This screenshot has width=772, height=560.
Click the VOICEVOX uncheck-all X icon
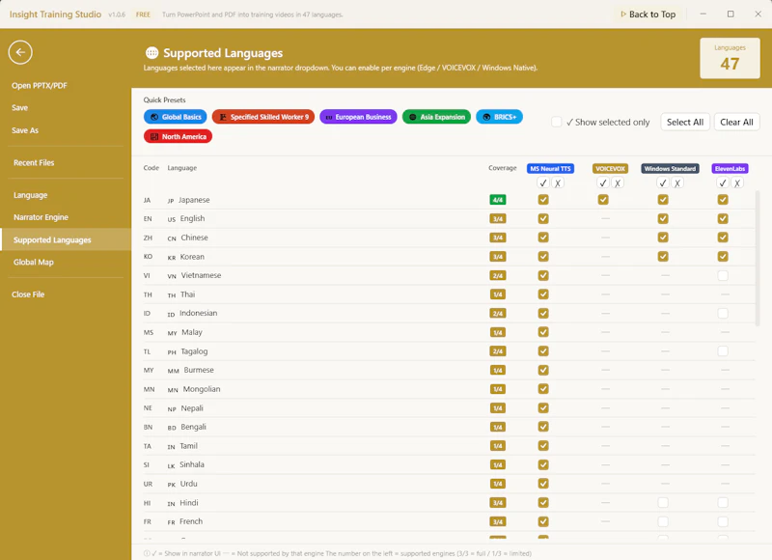[618, 183]
